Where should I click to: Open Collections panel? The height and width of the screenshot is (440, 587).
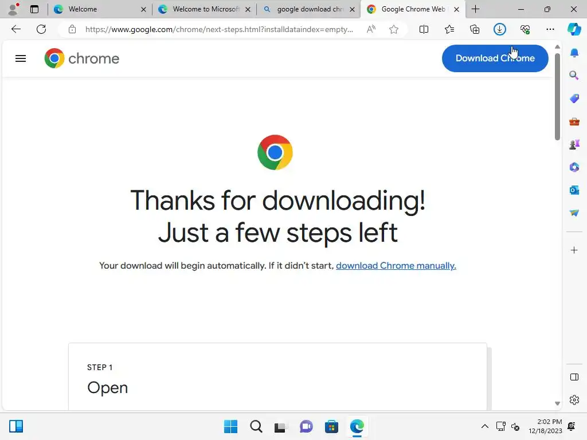click(x=474, y=29)
